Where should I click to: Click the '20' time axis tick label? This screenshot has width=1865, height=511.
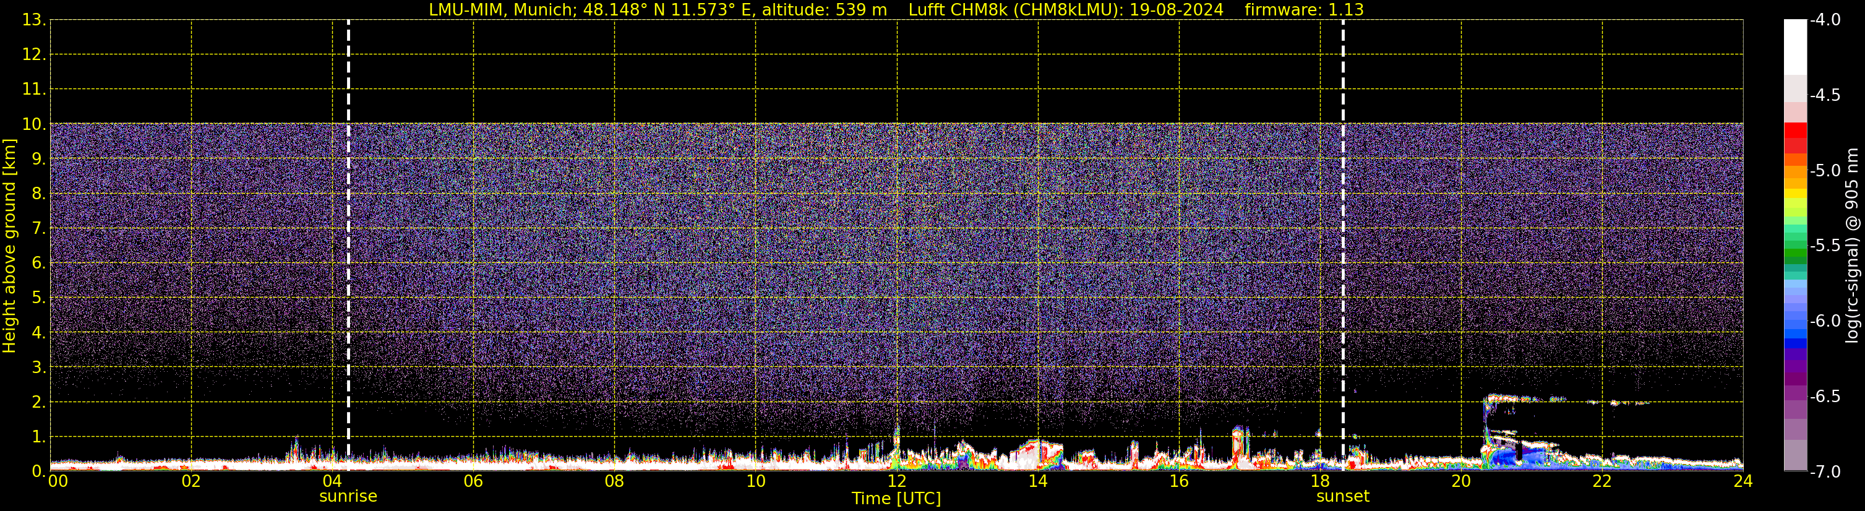[x=1461, y=481]
